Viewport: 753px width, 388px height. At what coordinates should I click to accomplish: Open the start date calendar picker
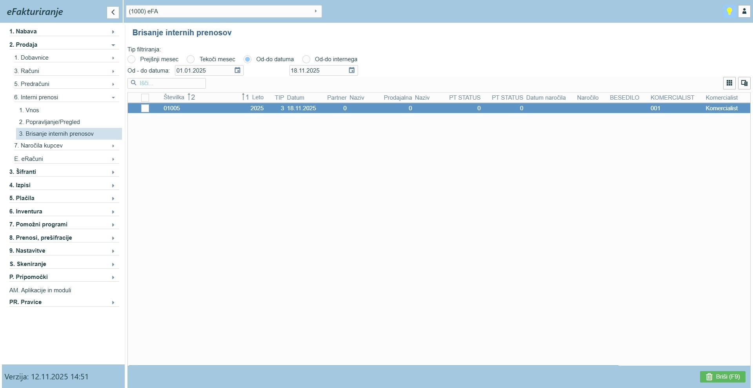pyautogui.click(x=237, y=70)
